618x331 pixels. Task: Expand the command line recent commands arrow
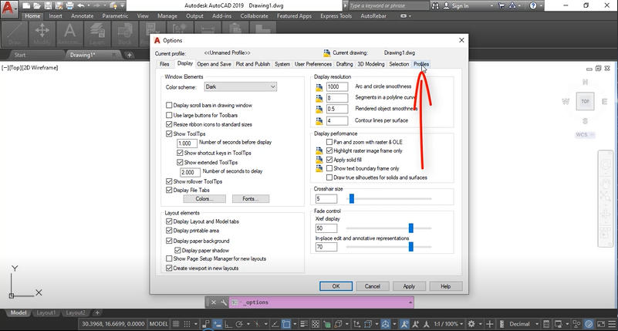point(410,302)
